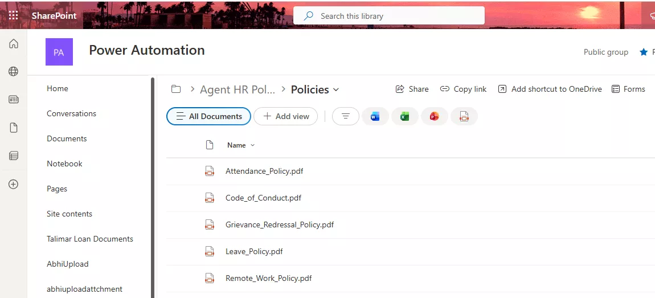Click the Create plus icon in rail

(x=14, y=184)
